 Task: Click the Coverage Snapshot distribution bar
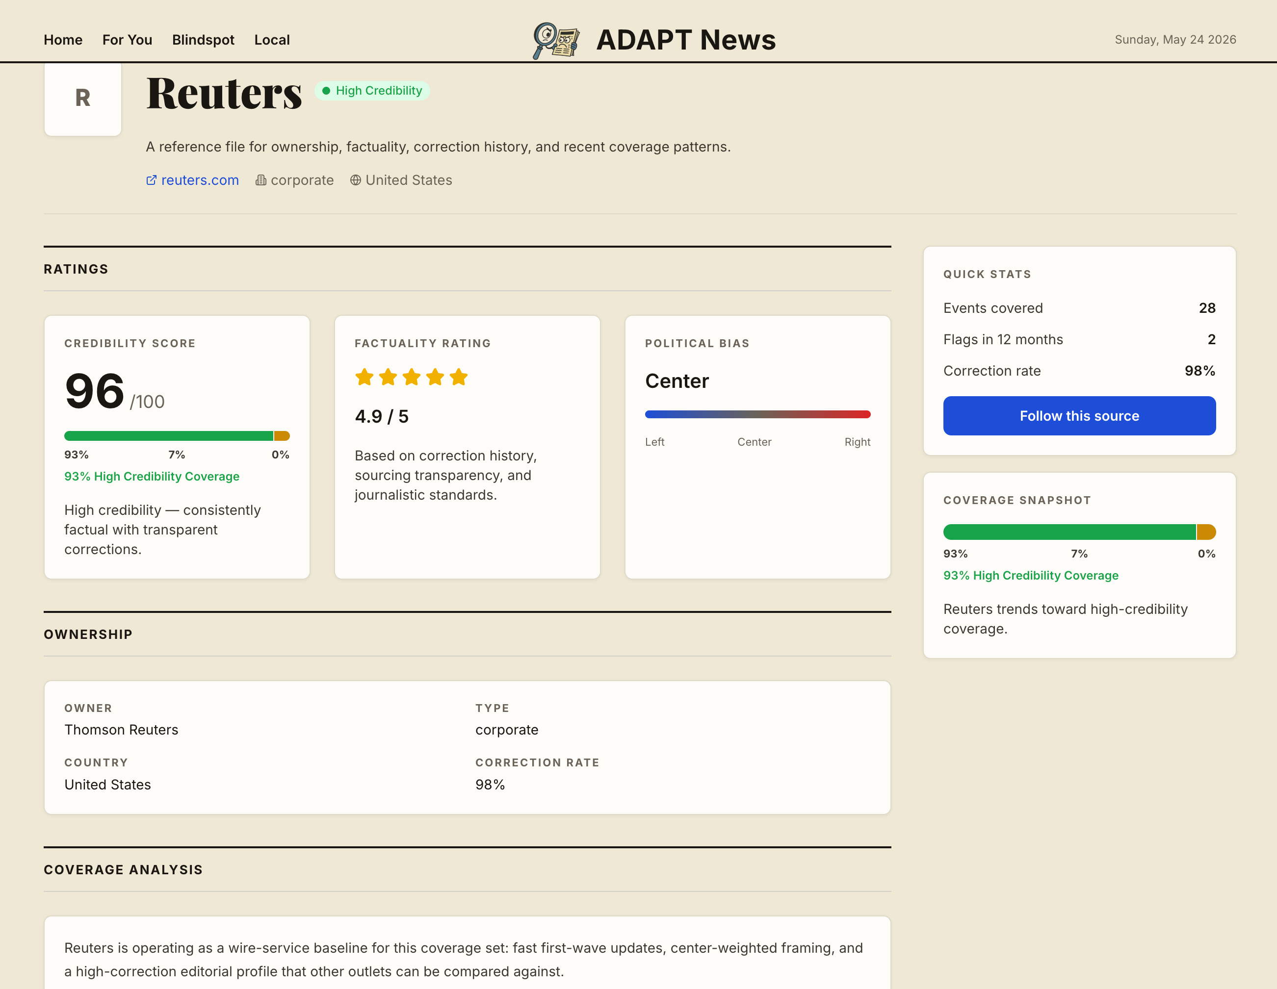[x=1079, y=532]
